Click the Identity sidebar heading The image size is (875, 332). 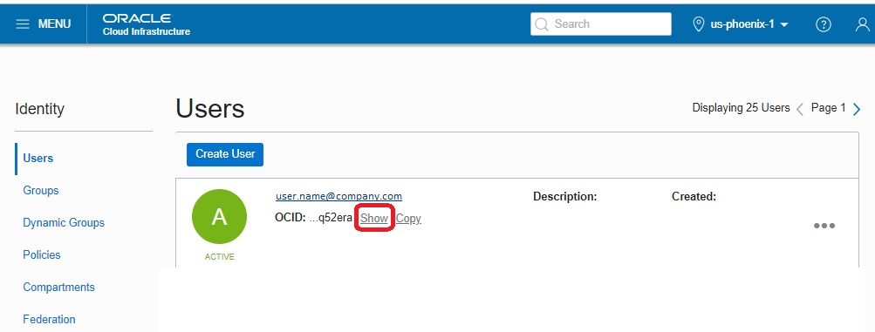(39, 109)
